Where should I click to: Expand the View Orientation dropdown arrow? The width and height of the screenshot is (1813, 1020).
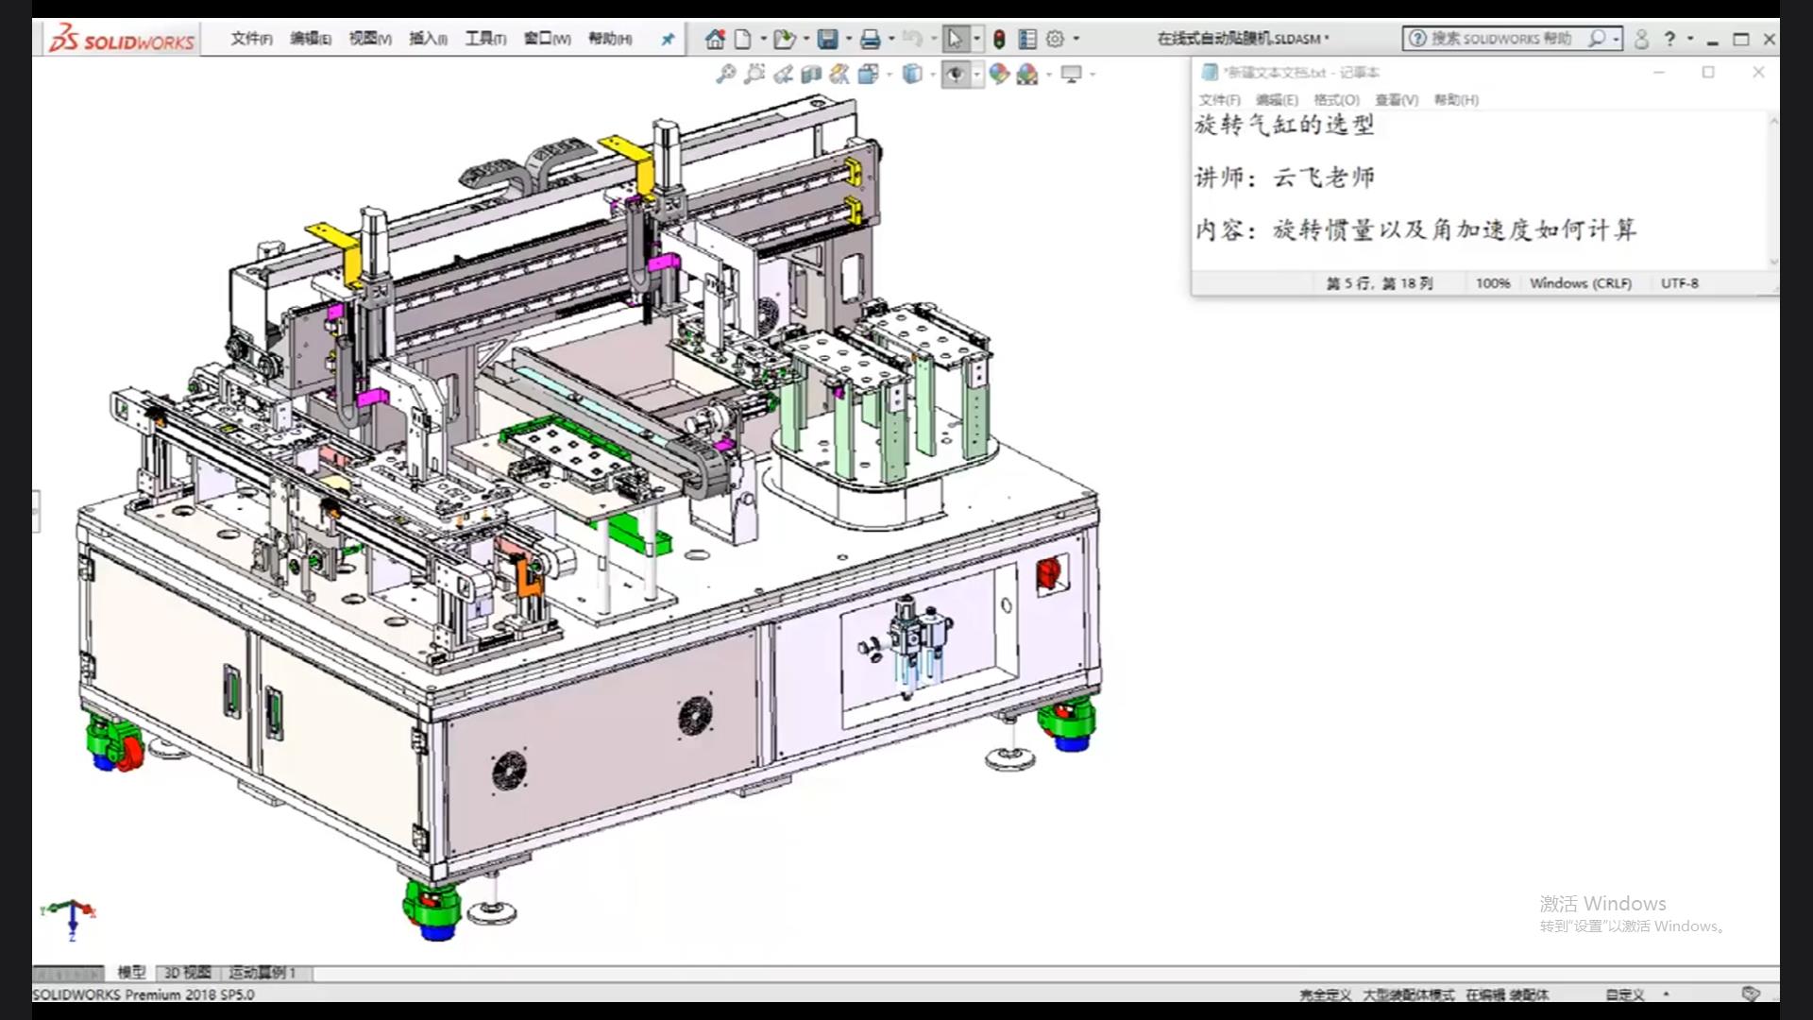click(889, 74)
